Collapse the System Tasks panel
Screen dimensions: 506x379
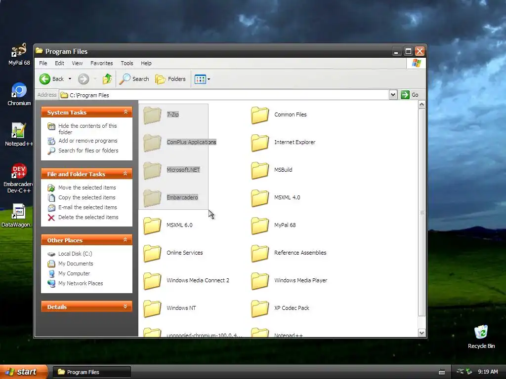coord(126,112)
